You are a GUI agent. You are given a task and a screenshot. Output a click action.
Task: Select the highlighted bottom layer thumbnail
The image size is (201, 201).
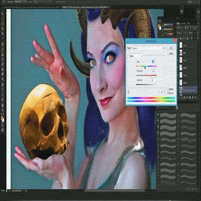tap(181, 90)
